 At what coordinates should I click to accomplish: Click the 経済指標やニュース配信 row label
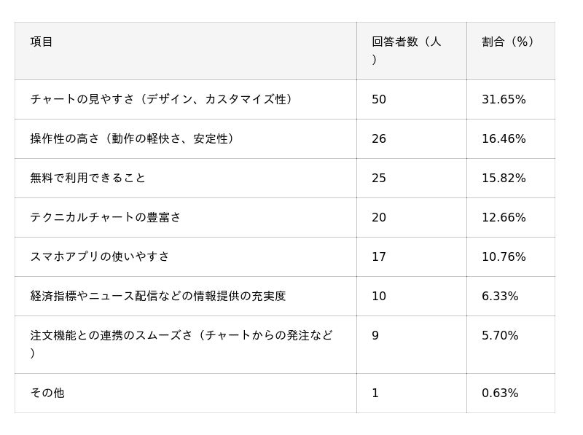[x=158, y=296]
